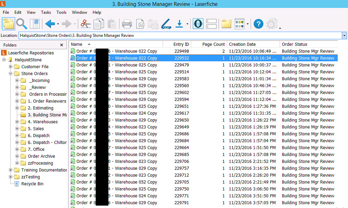Click inside the Location path field

point(180,35)
